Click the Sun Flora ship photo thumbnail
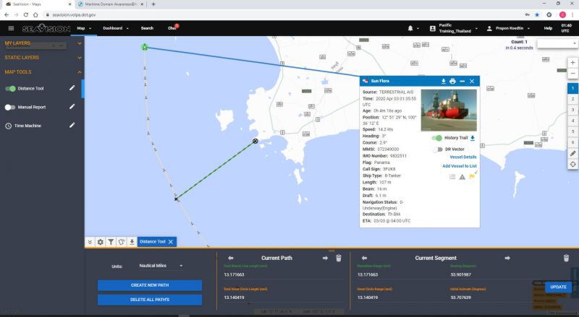This screenshot has width=579, height=317. (449, 110)
